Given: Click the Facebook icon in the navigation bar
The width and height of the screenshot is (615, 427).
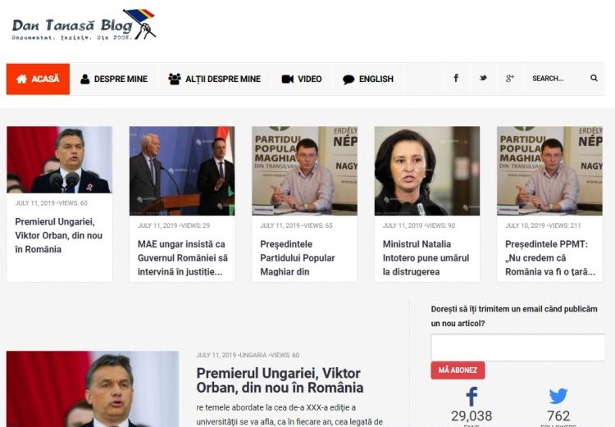Looking at the screenshot, I should (456, 79).
